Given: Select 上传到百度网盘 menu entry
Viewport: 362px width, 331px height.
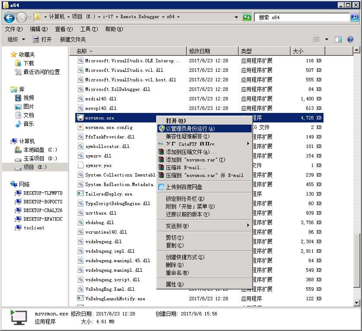Looking at the screenshot, I should [204, 187].
